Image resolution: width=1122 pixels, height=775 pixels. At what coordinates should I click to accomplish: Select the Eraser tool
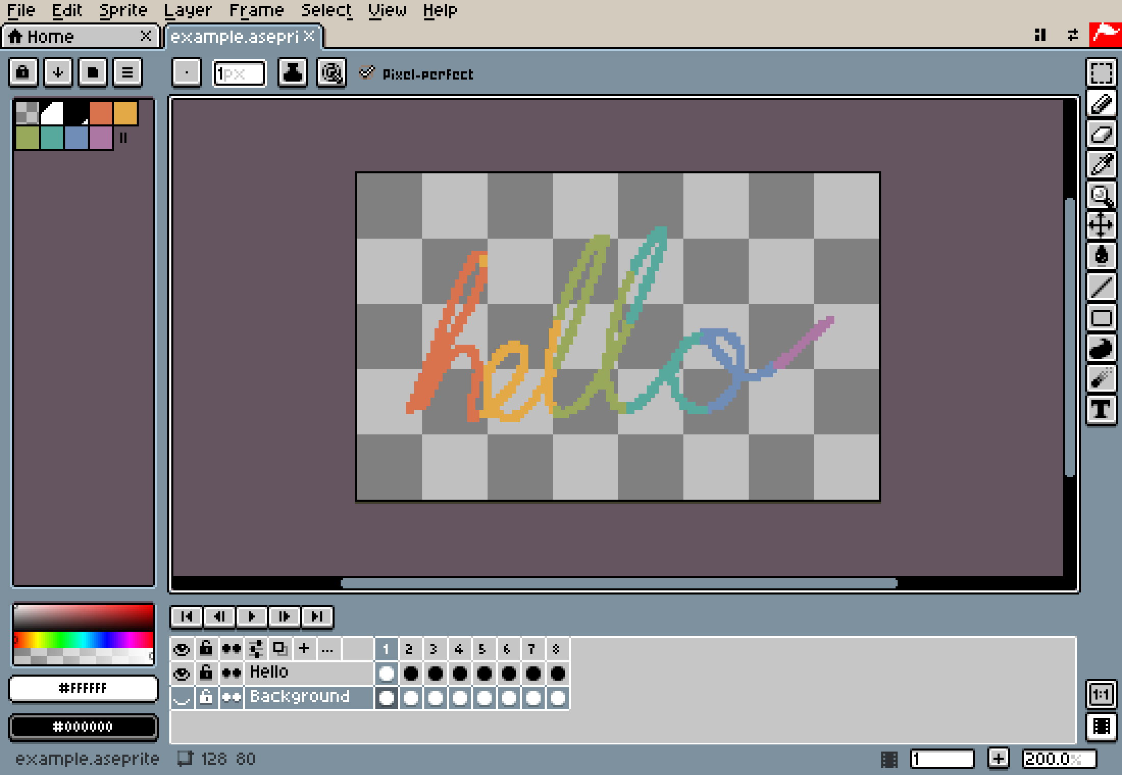(1101, 134)
